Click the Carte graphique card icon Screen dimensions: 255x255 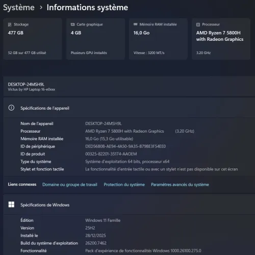pyautogui.click(x=73, y=24)
